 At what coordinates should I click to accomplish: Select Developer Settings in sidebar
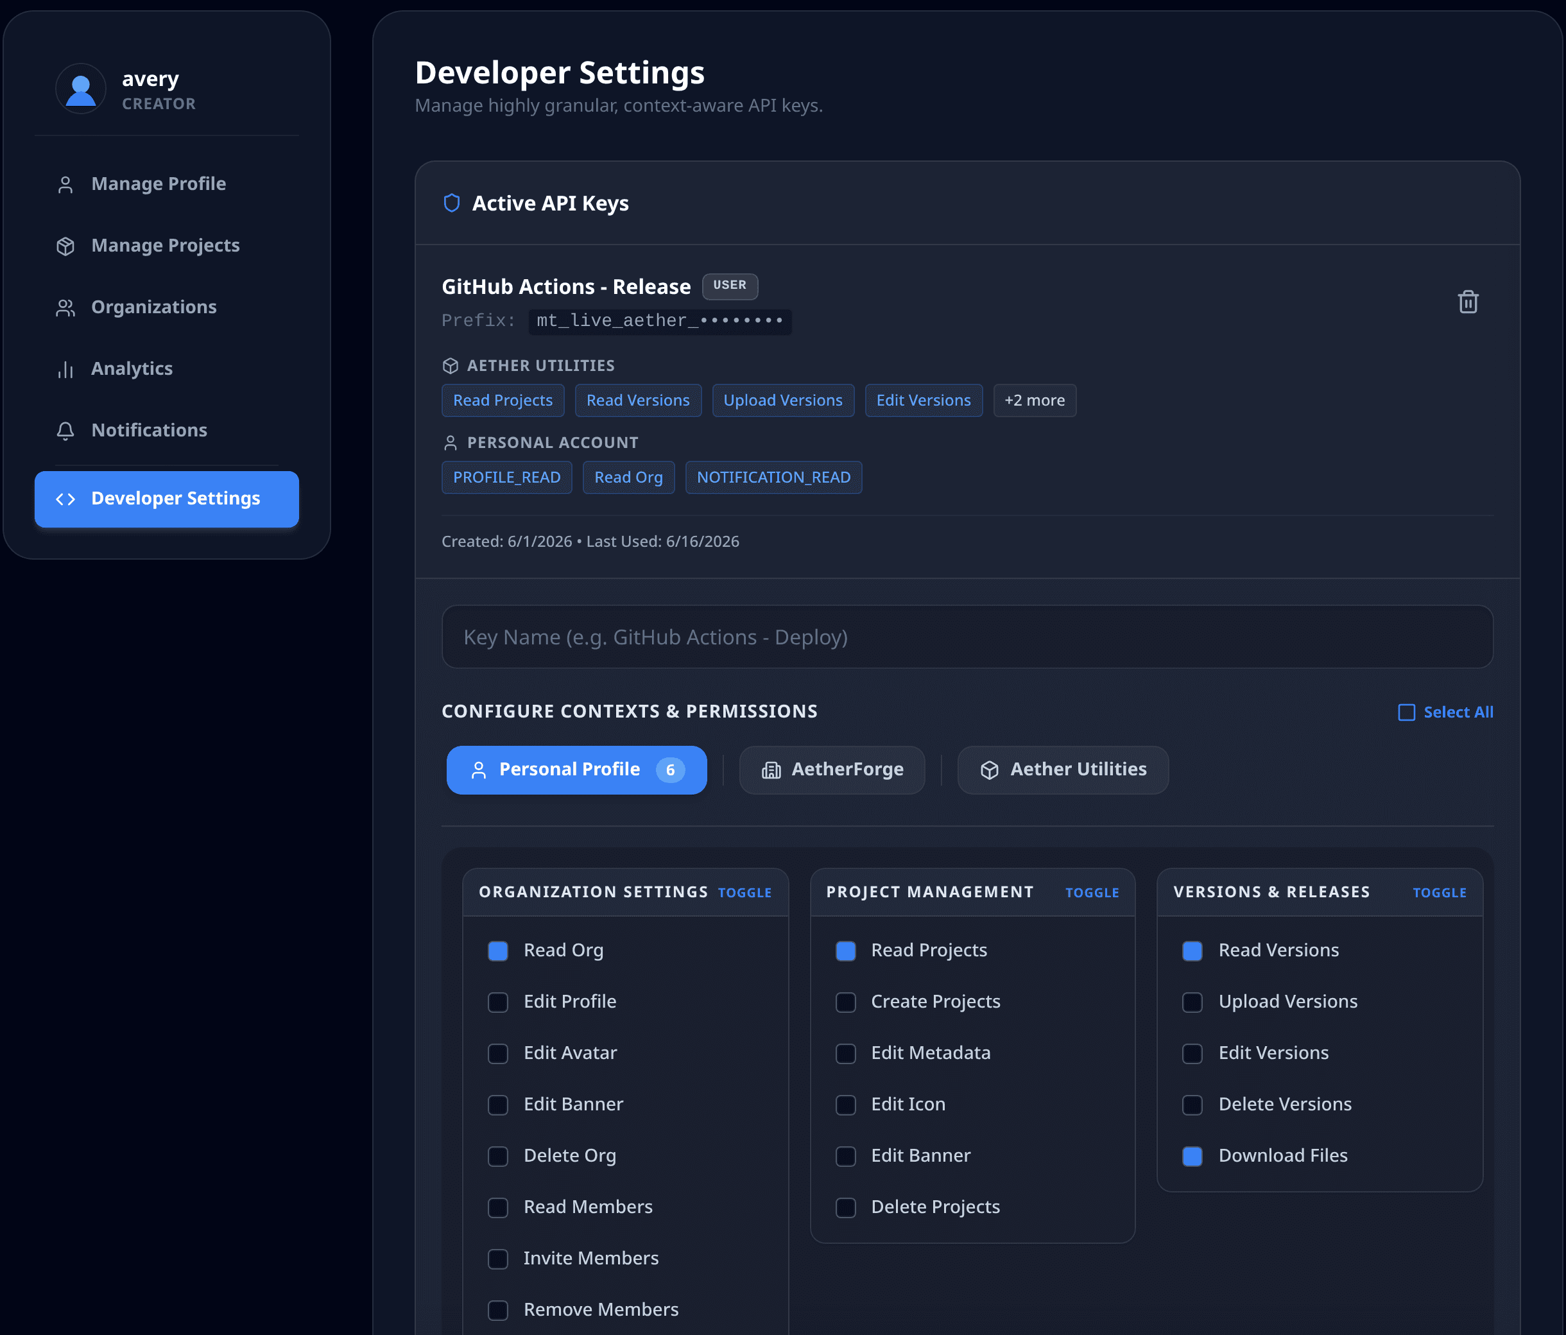pos(167,499)
